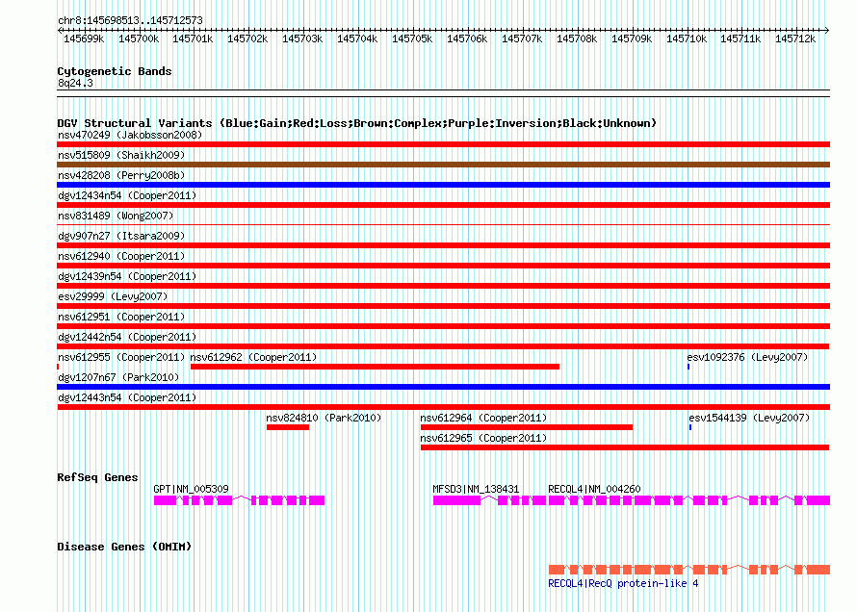The image size is (857, 612).
Task: Click the red bar of nsv612962
Action: click(x=375, y=367)
